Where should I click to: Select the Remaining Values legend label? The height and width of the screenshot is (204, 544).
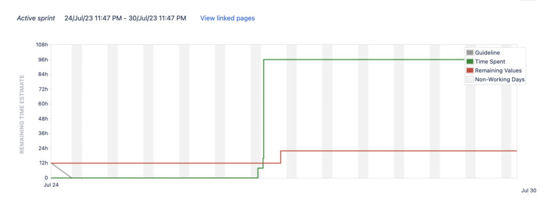point(498,70)
